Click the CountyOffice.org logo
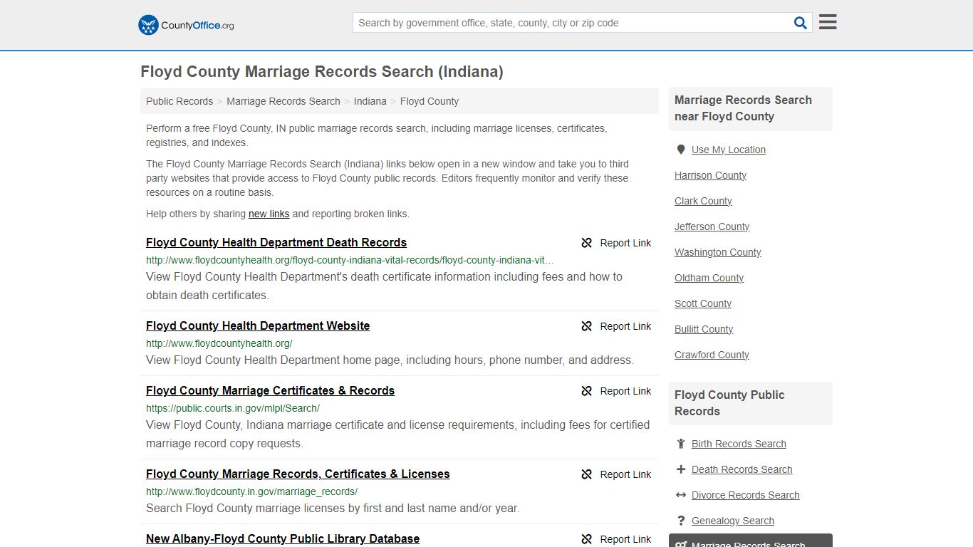Screen dimensions: 973x547 186,25
